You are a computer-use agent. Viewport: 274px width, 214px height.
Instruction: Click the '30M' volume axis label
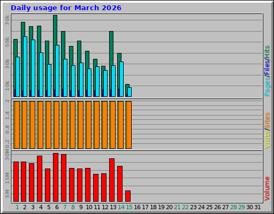pyautogui.click(x=7, y=155)
